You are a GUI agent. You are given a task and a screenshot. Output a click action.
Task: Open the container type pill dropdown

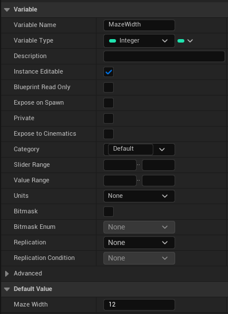click(x=185, y=41)
